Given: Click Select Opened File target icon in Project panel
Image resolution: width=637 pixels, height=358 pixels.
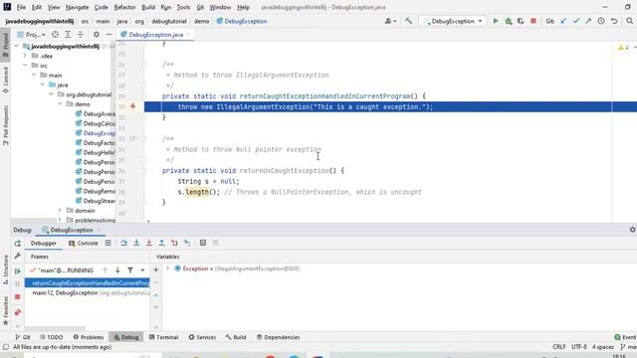Looking at the screenshot, I should point(55,35).
